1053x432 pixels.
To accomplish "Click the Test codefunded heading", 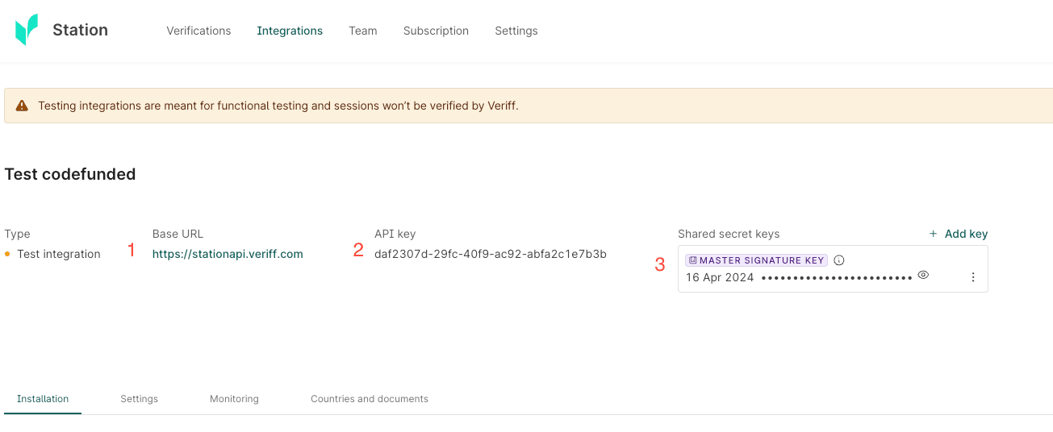I will [x=70, y=174].
